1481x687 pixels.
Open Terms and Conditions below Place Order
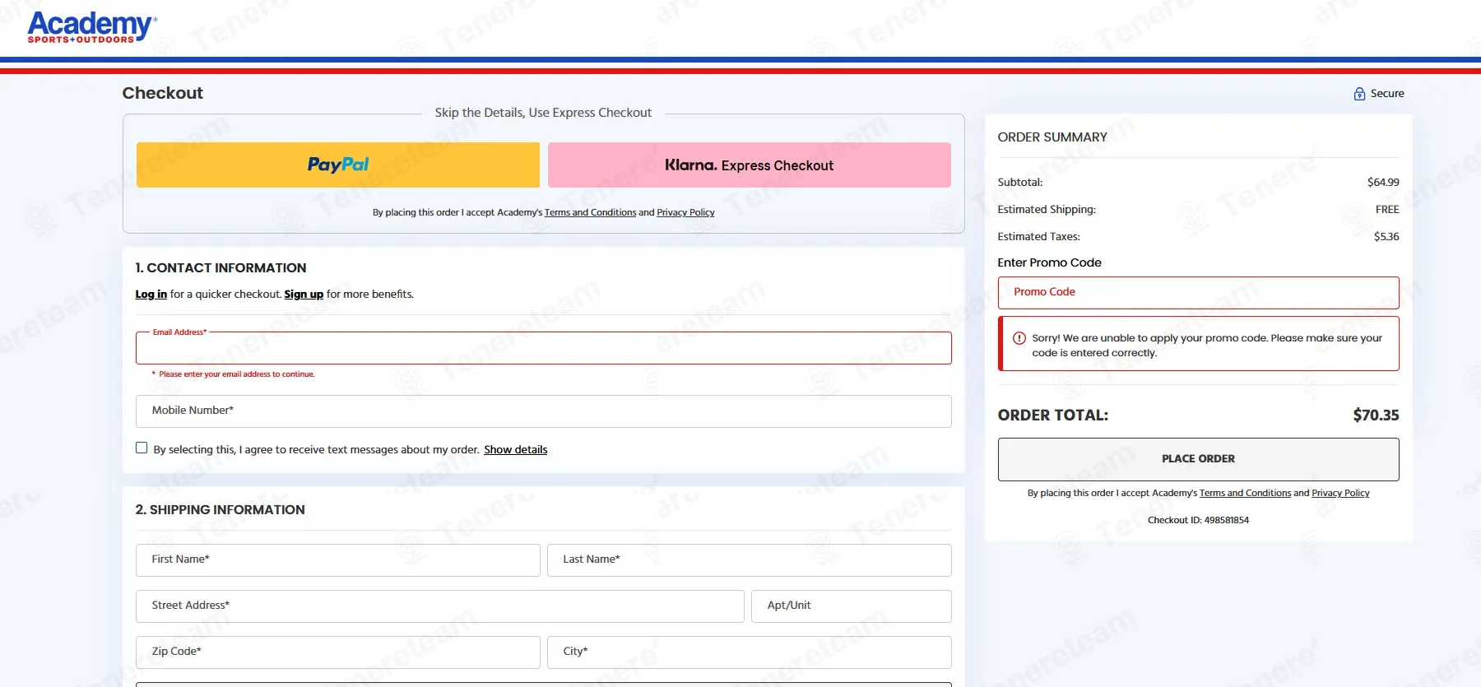tap(1245, 494)
